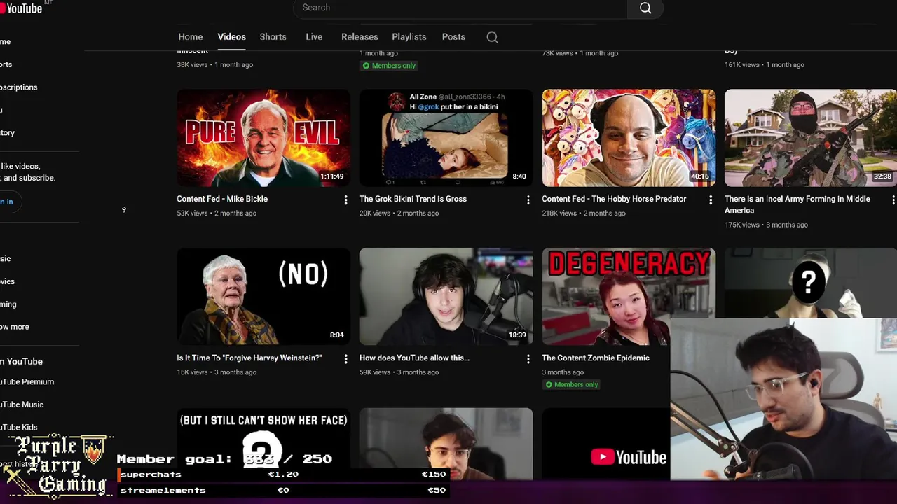Open options menu for The Hobby Horse Predator
The height and width of the screenshot is (504, 897).
711,200
